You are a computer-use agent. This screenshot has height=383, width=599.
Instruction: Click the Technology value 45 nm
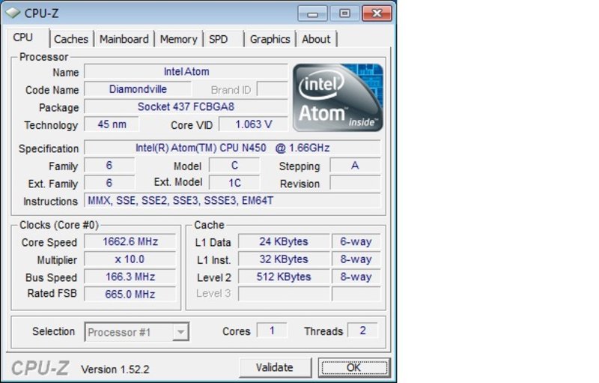112,124
